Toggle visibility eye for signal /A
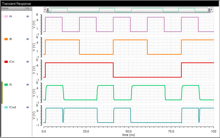Viewport: 220px width, 138px height. [28, 16]
